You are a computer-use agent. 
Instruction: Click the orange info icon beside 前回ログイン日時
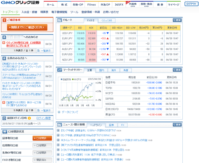point(29,118)
